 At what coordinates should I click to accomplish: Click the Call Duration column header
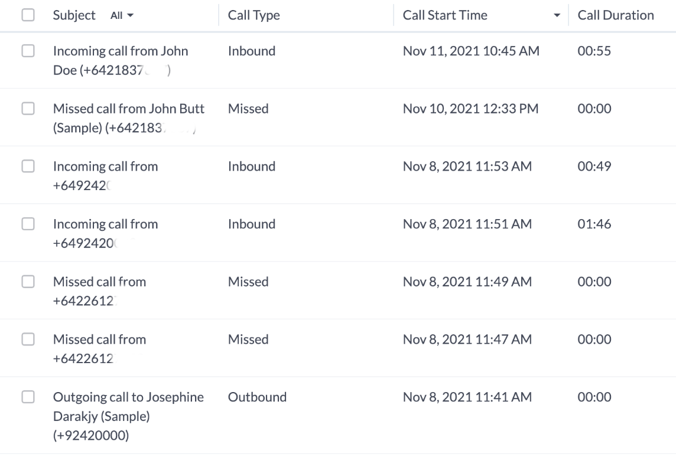(x=616, y=16)
